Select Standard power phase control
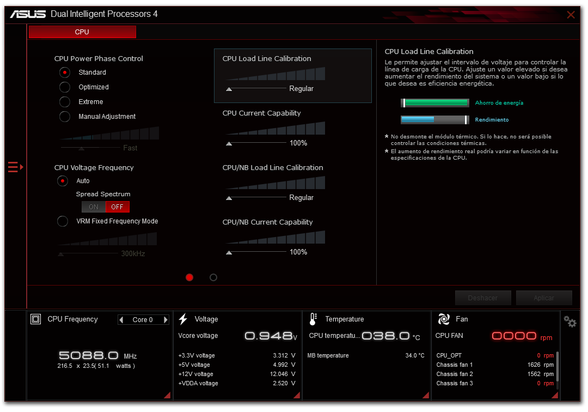 [65, 72]
